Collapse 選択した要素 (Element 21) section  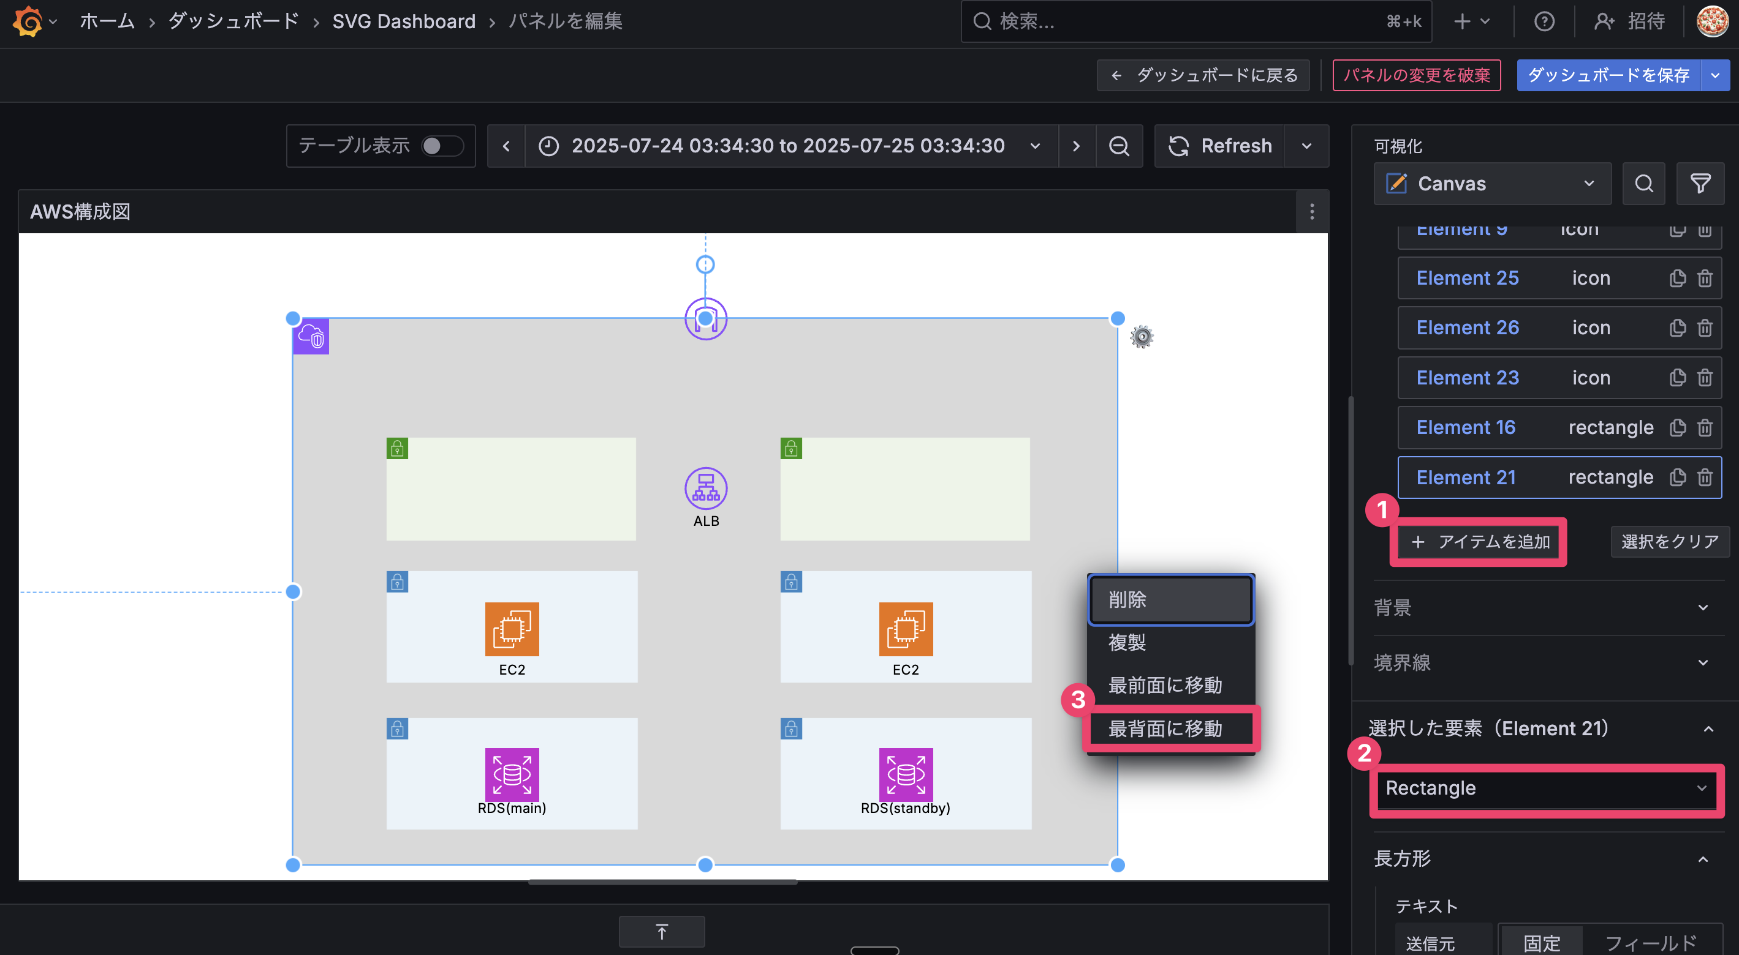pyautogui.click(x=1546, y=728)
